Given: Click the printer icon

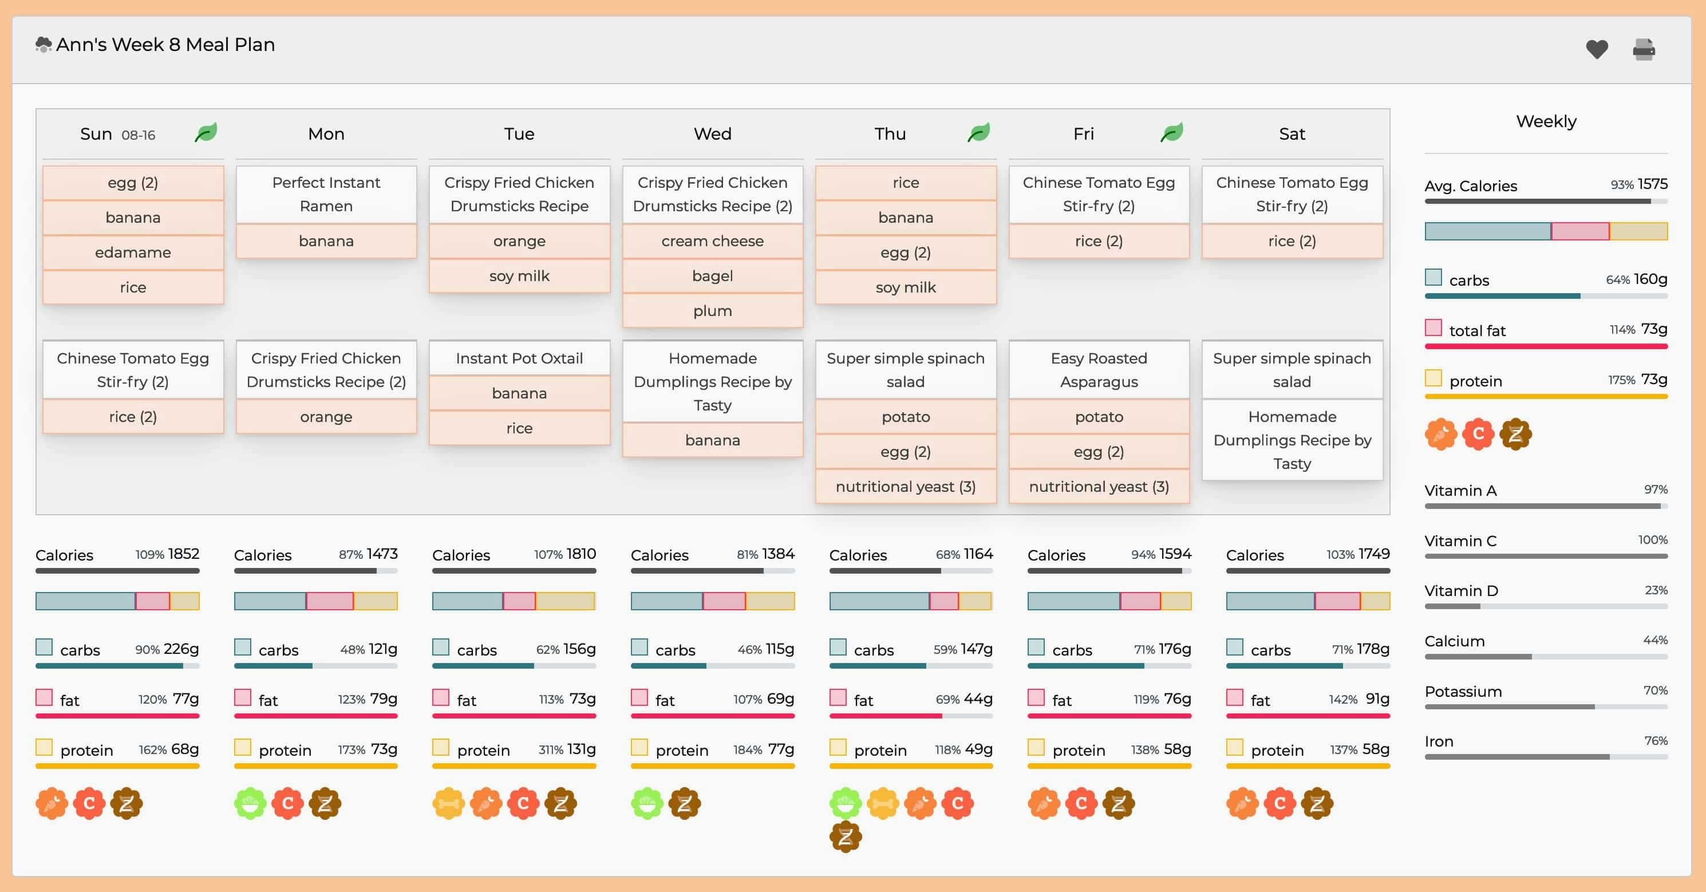Looking at the screenshot, I should tap(1643, 50).
